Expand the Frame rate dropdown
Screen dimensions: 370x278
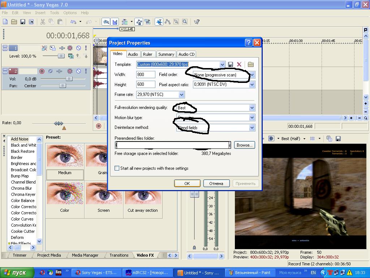[x=182, y=95]
